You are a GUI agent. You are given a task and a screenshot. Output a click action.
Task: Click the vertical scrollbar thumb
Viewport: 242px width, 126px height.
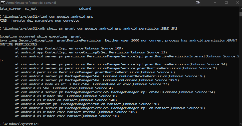241,14
